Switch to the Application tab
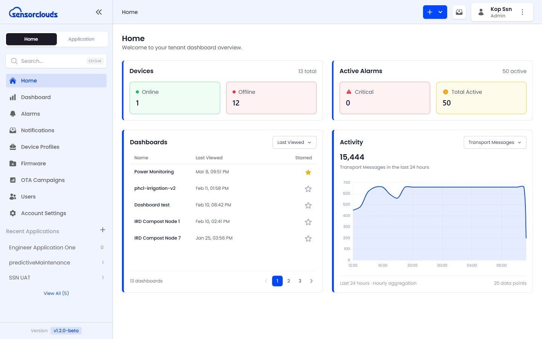The image size is (542, 339). [x=81, y=39]
